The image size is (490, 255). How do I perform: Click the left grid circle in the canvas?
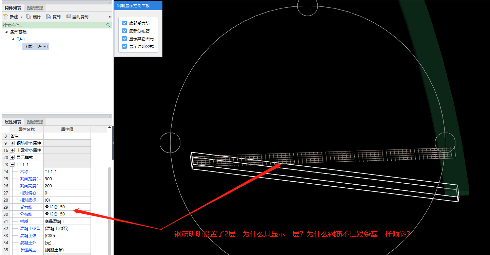(170, 143)
